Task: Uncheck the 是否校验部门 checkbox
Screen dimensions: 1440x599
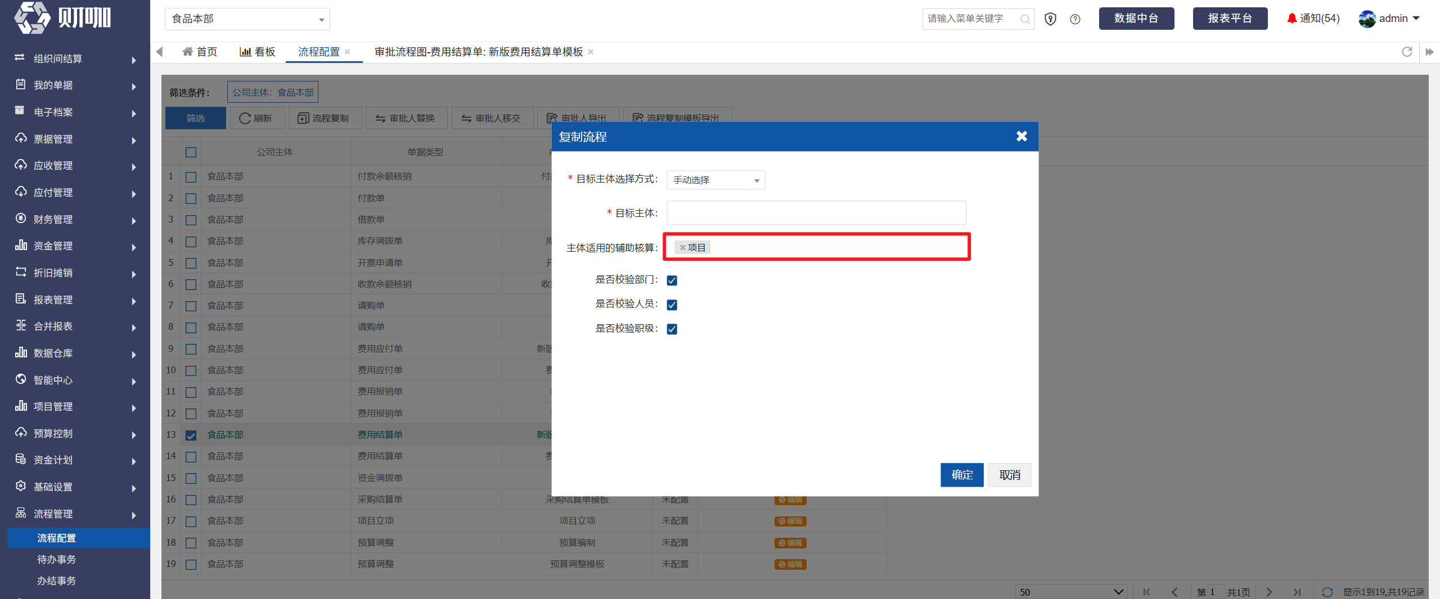Action: coord(672,280)
